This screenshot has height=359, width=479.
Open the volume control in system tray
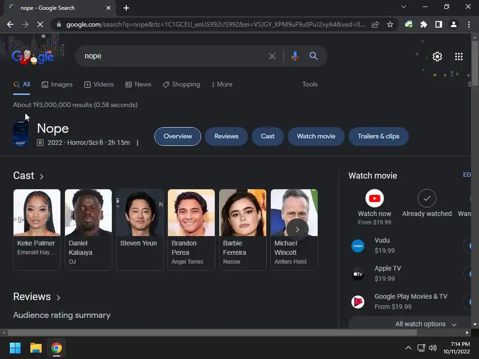click(433, 348)
